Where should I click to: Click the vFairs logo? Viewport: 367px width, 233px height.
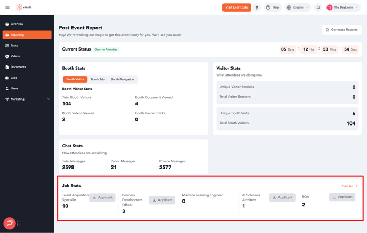[24, 7]
